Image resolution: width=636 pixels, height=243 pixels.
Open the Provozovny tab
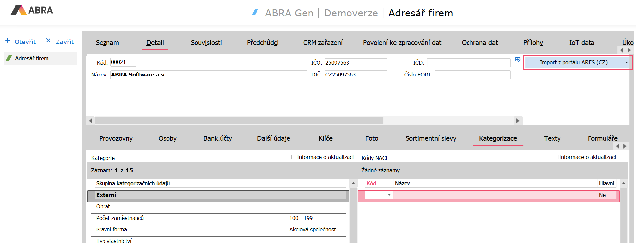click(x=116, y=138)
